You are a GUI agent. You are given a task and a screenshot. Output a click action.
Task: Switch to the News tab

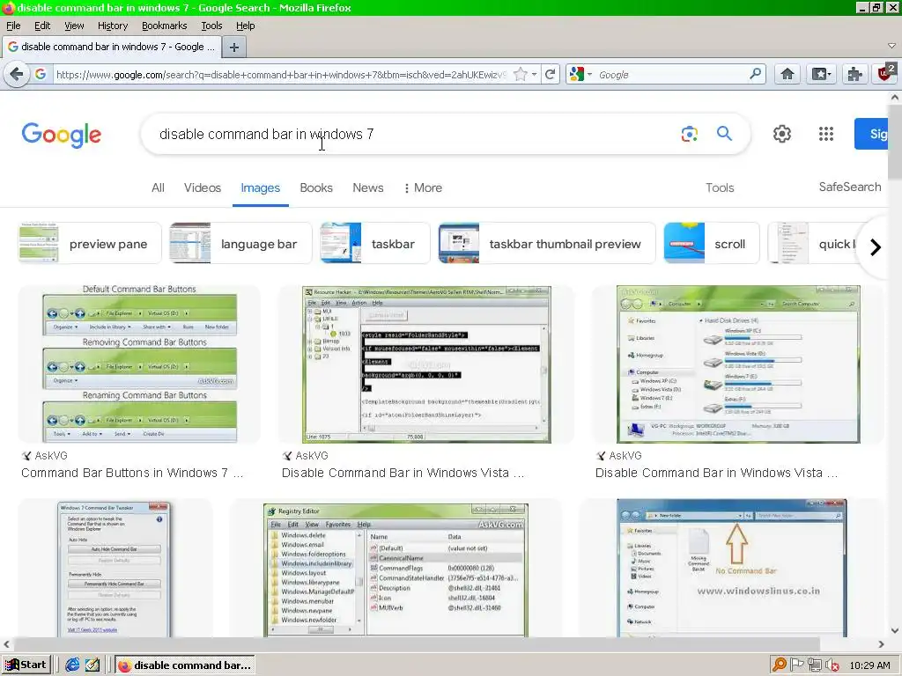coord(367,188)
